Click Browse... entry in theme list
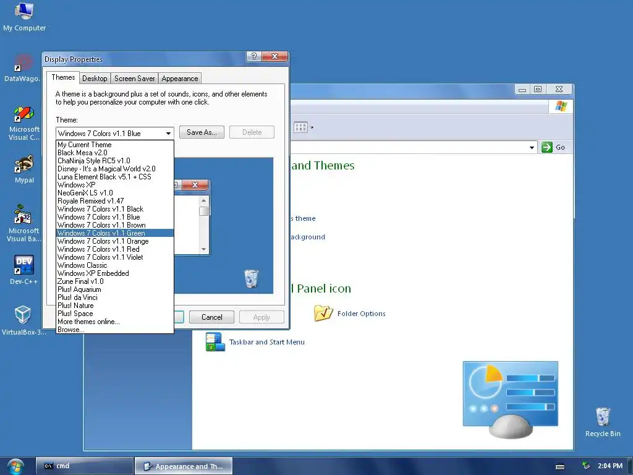This screenshot has width=633, height=475. tap(115, 330)
